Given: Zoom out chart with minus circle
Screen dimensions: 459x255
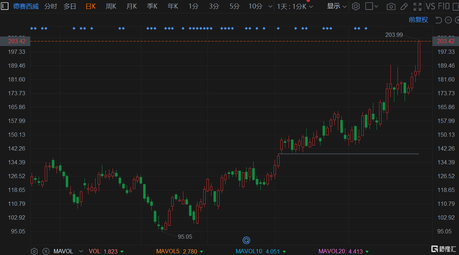Looking at the screenshot, I should coord(448,20).
